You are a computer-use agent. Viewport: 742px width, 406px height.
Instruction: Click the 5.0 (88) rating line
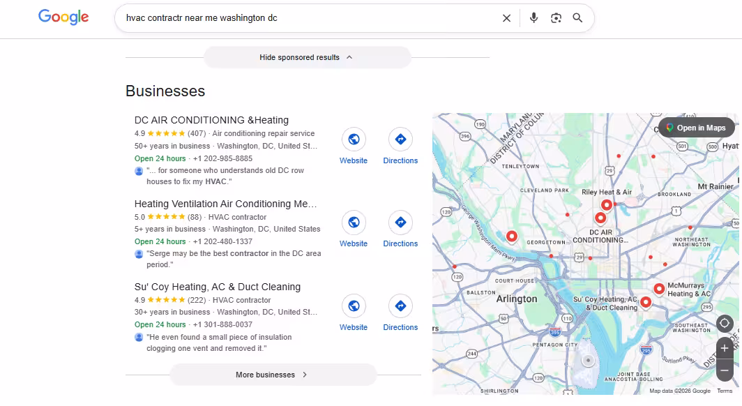(168, 217)
